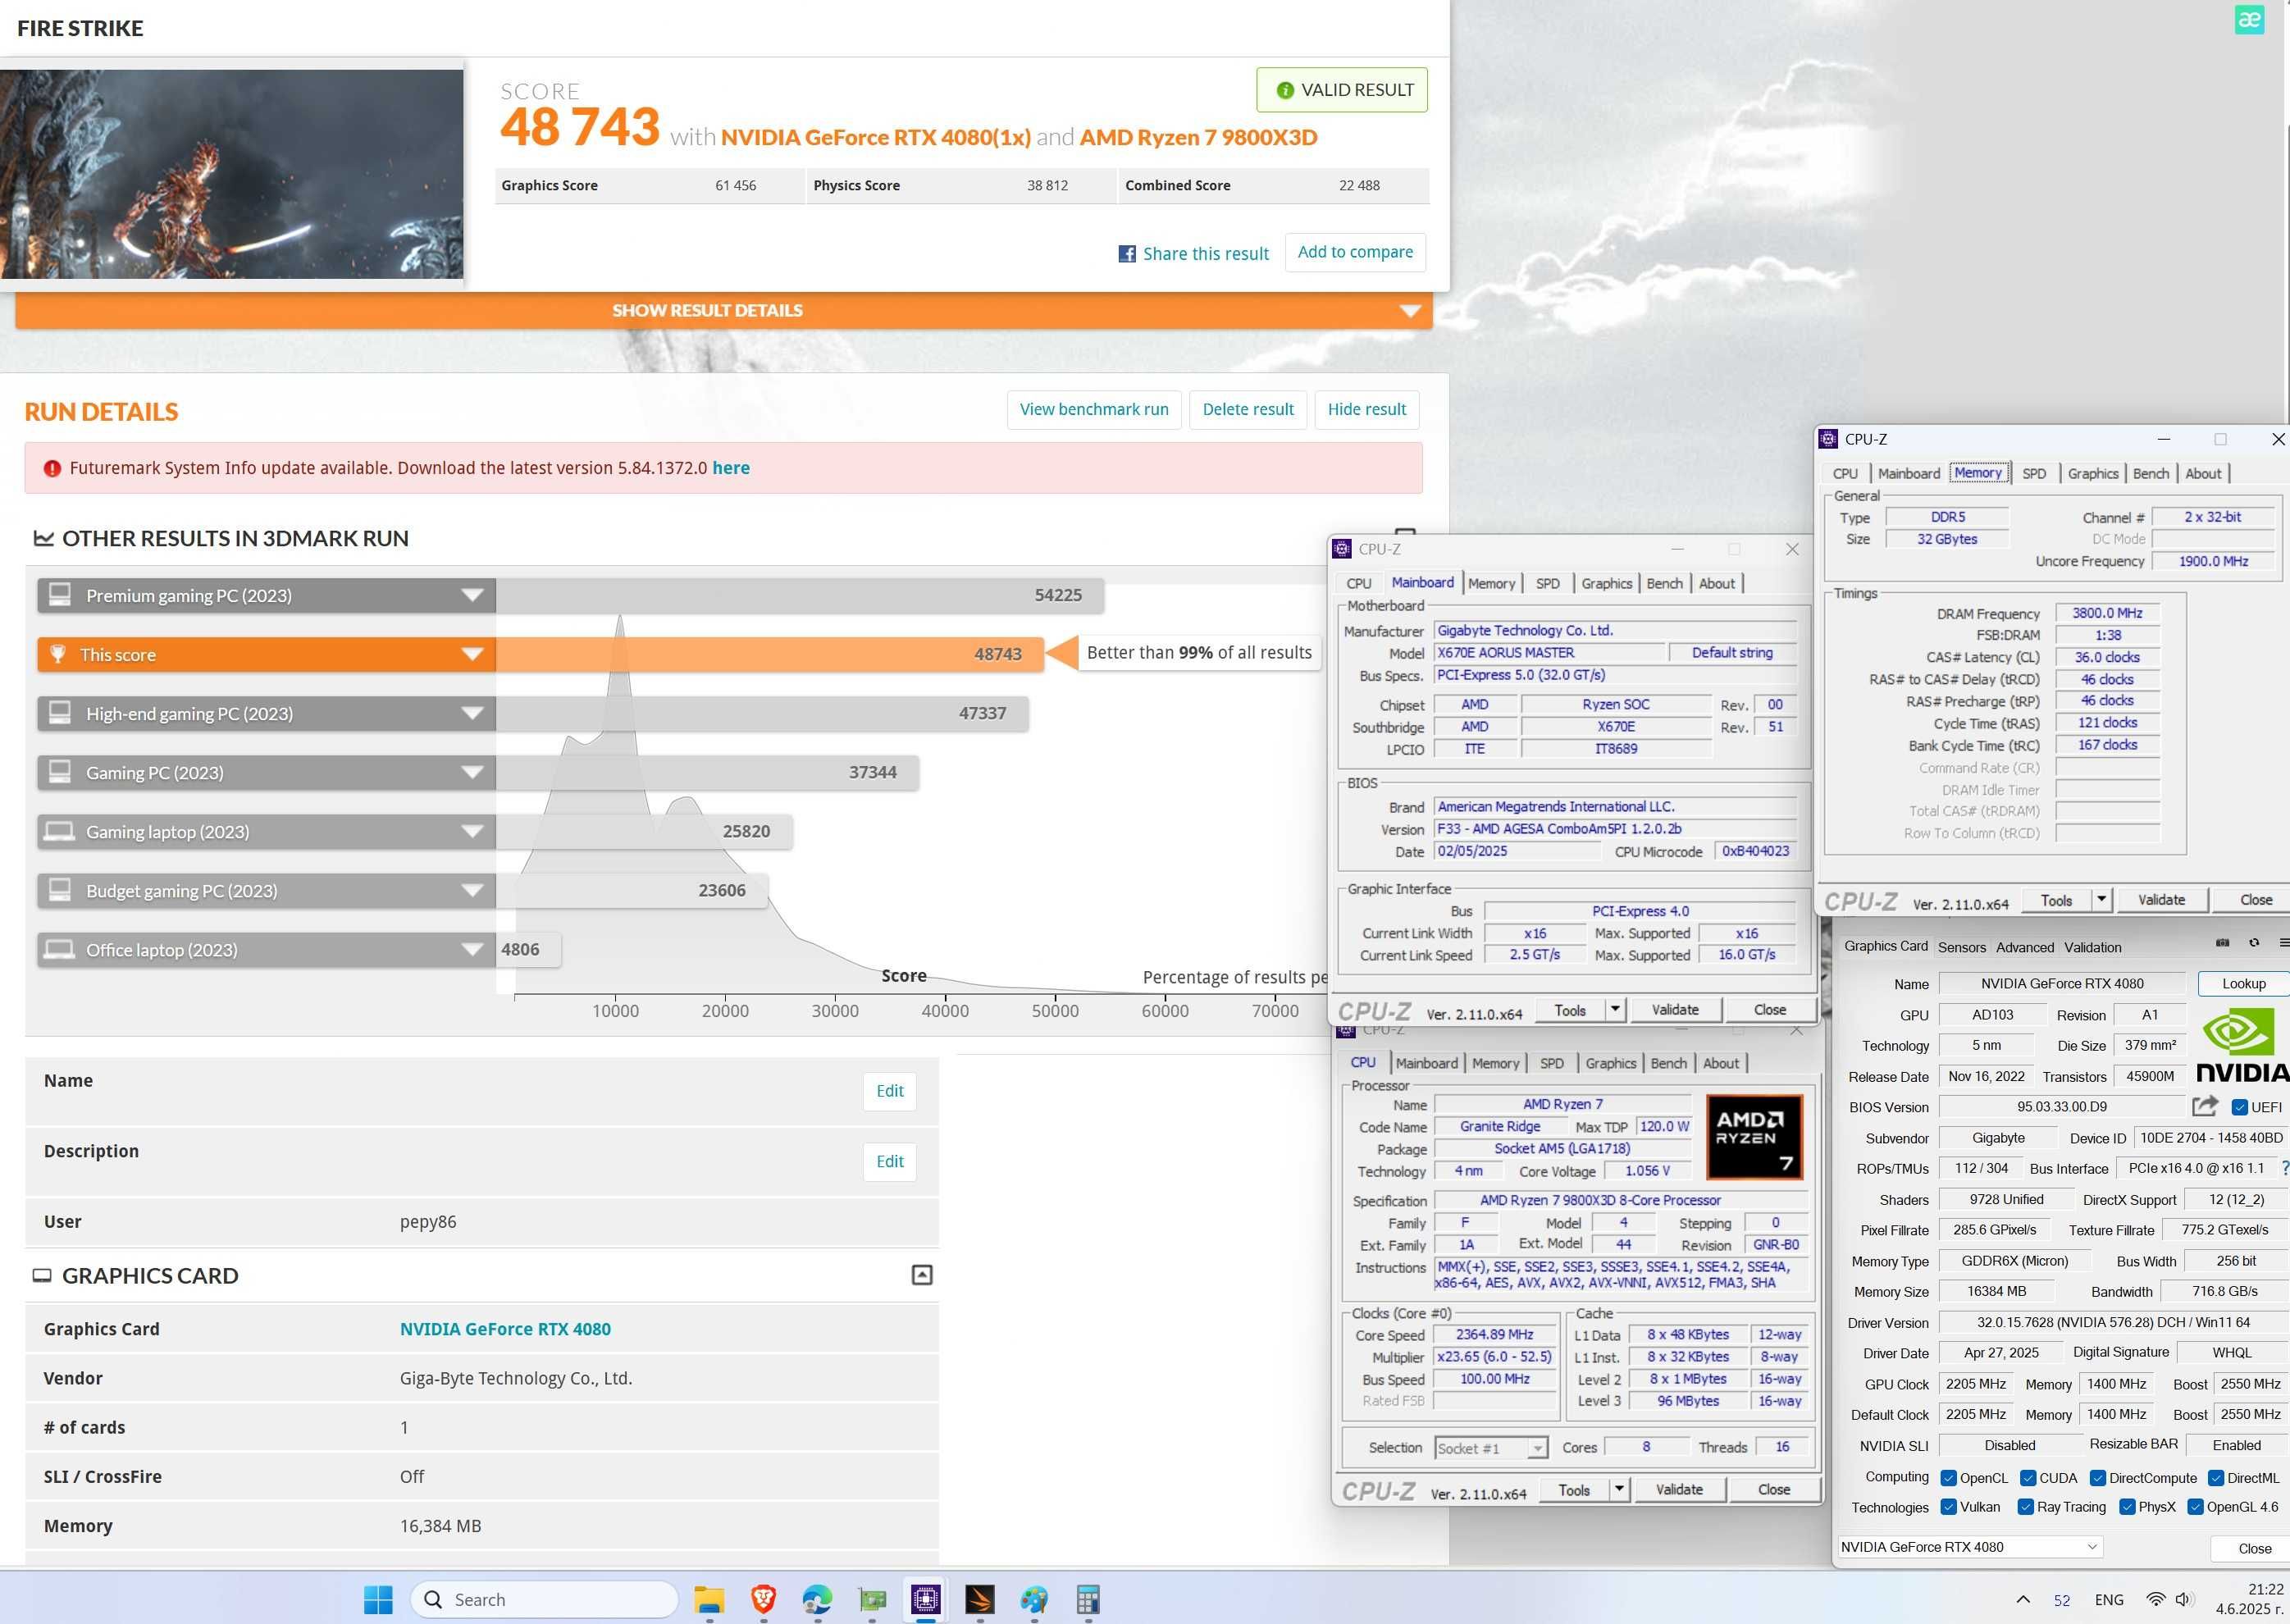Show hidden tray icons chevron

[x=2022, y=1600]
